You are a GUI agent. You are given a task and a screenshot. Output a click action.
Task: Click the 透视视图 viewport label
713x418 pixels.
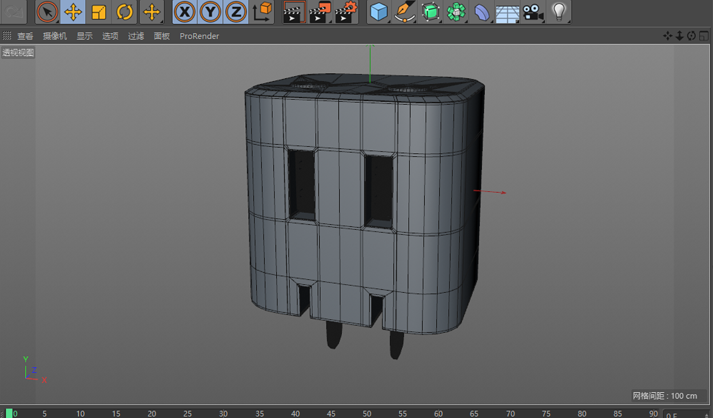18,53
